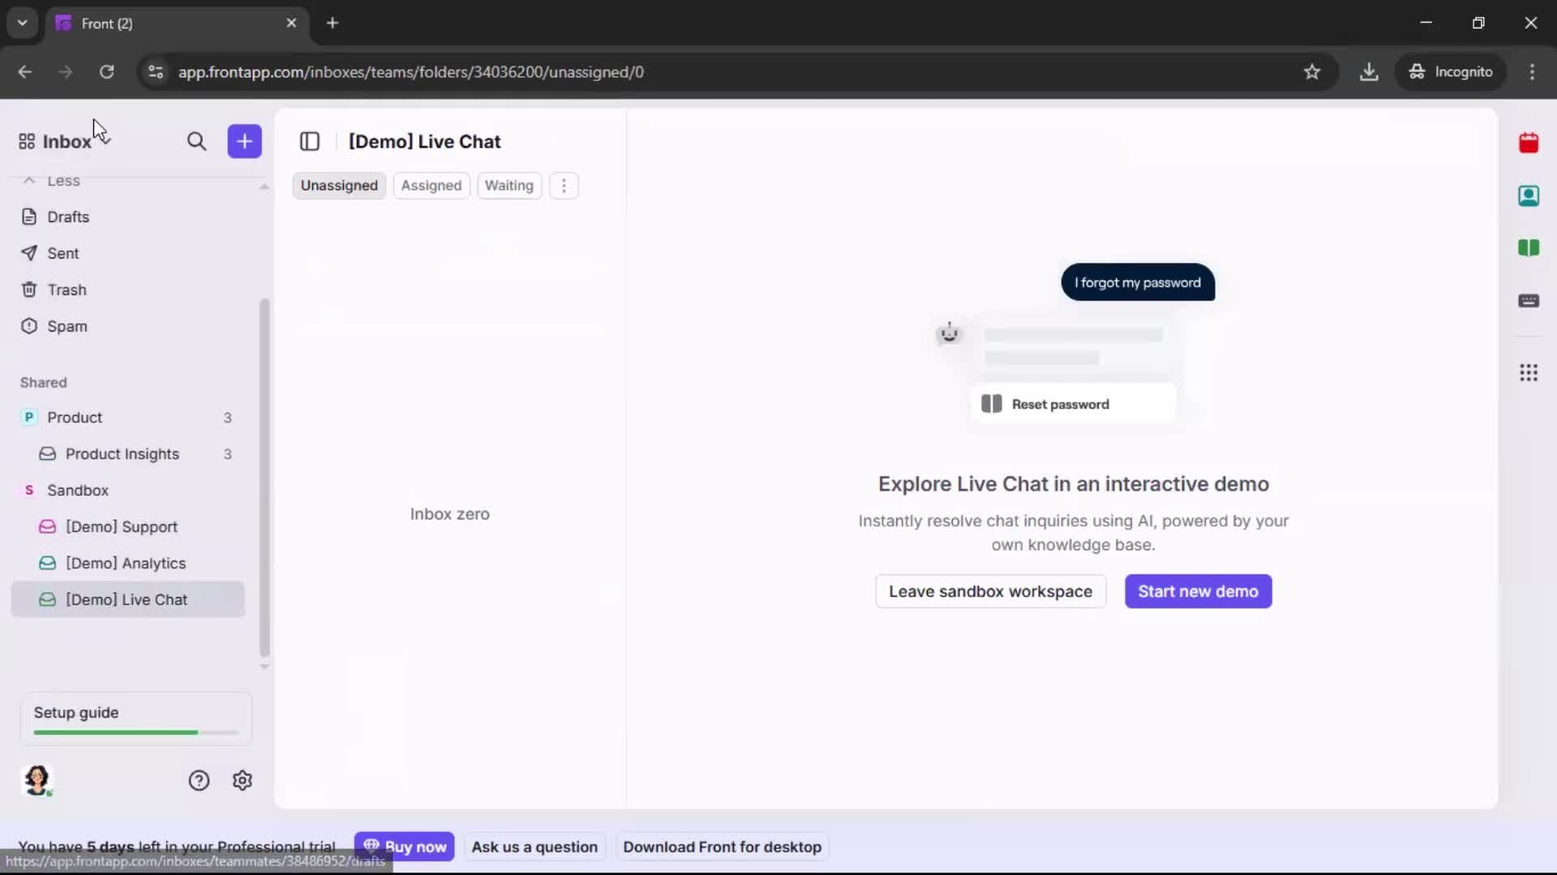This screenshot has width=1557, height=875.
Task: Open the contacts panel
Action: coord(1529,196)
